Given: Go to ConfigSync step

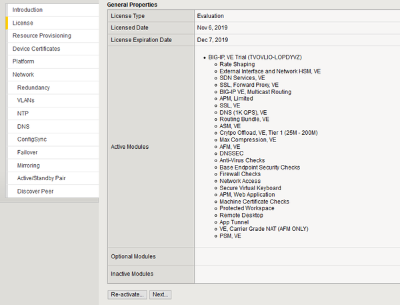Looking at the screenshot, I should click(x=32, y=139).
